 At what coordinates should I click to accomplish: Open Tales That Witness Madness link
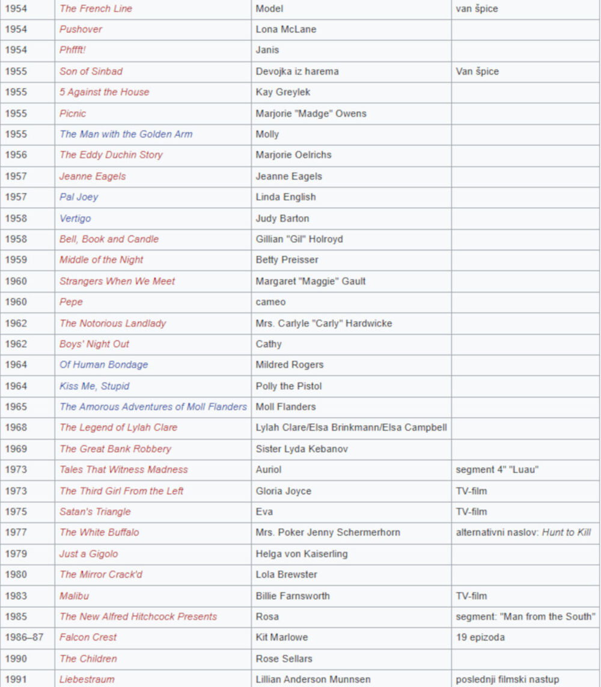(123, 470)
